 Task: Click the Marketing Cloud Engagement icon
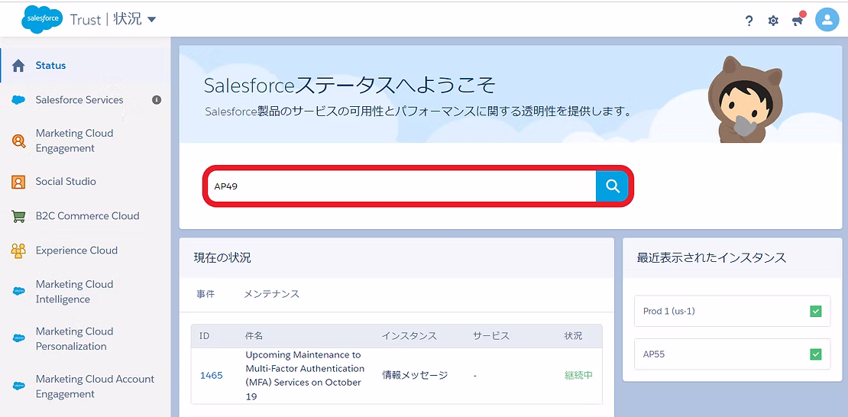coord(18,141)
